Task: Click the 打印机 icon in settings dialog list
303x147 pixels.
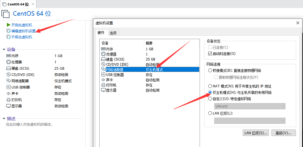Action: (103, 85)
